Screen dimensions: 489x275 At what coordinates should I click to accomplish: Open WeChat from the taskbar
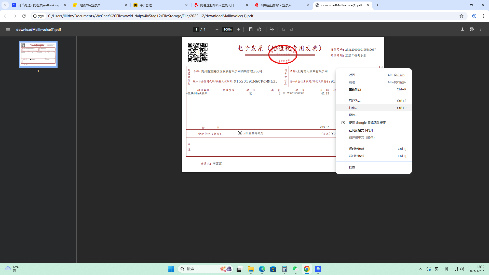[295, 269]
